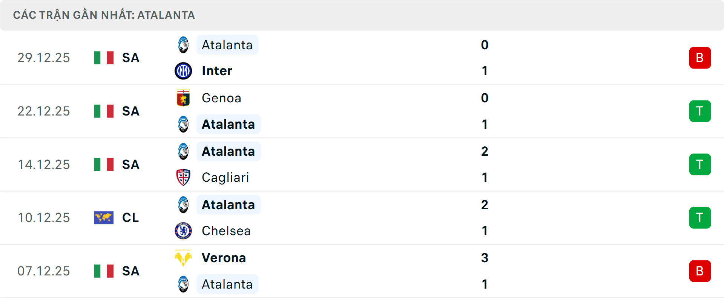Click the Champions League world map flag icon
The width and height of the screenshot is (724, 298).
104,217
